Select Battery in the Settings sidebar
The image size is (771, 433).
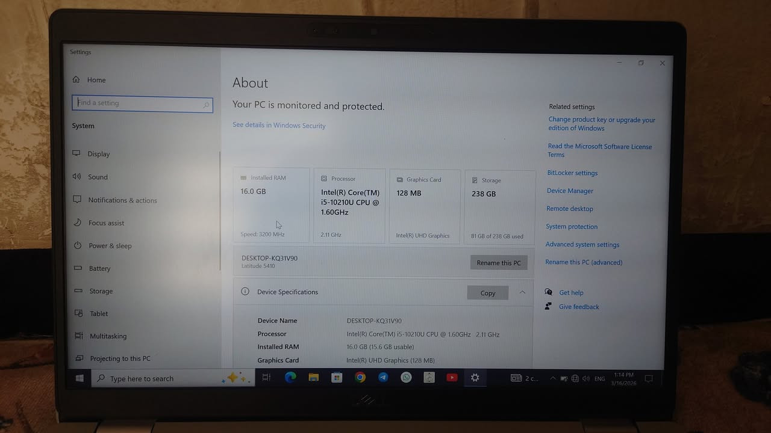[x=100, y=268]
